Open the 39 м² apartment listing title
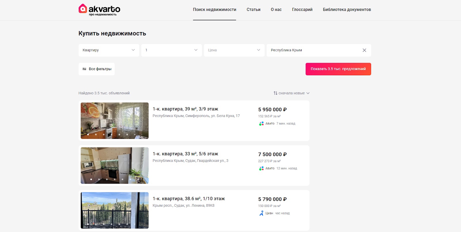 [185, 109]
